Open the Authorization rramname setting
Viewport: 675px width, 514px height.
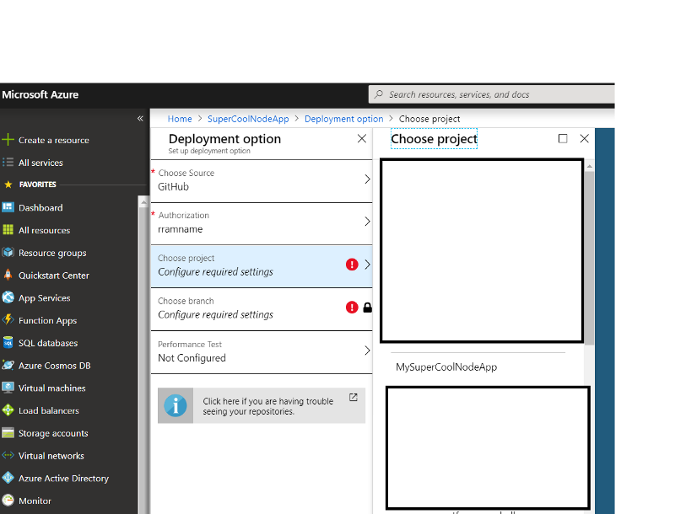pos(262,223)
